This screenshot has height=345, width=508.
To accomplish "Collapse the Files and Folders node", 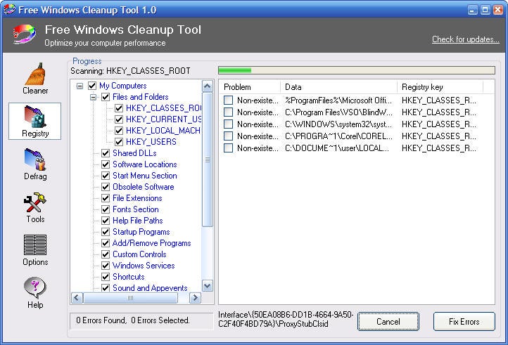I will pos(93,97).
